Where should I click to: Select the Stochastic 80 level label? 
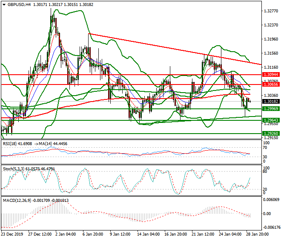[x=265, y=172]
